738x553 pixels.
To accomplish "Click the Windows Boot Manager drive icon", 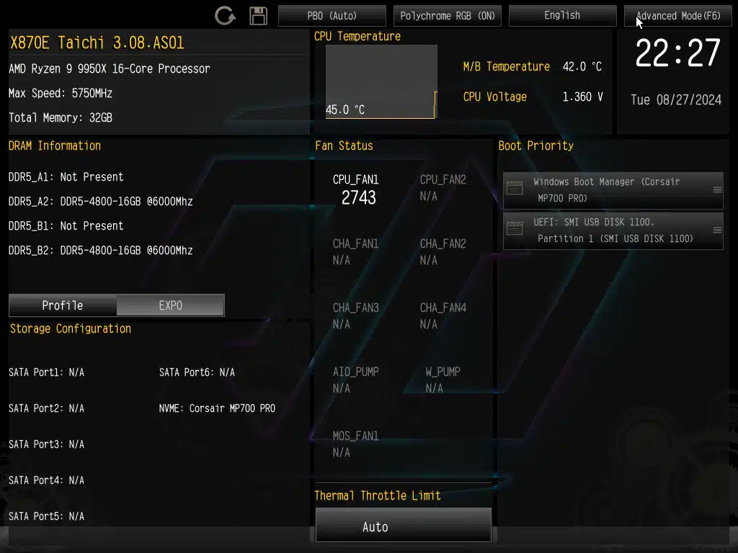I will pyautogui.click(x=515, y=189).
